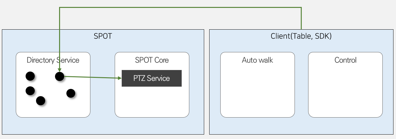Select the "Auto walk" title text
396x139 pixels.
[257, 60]
